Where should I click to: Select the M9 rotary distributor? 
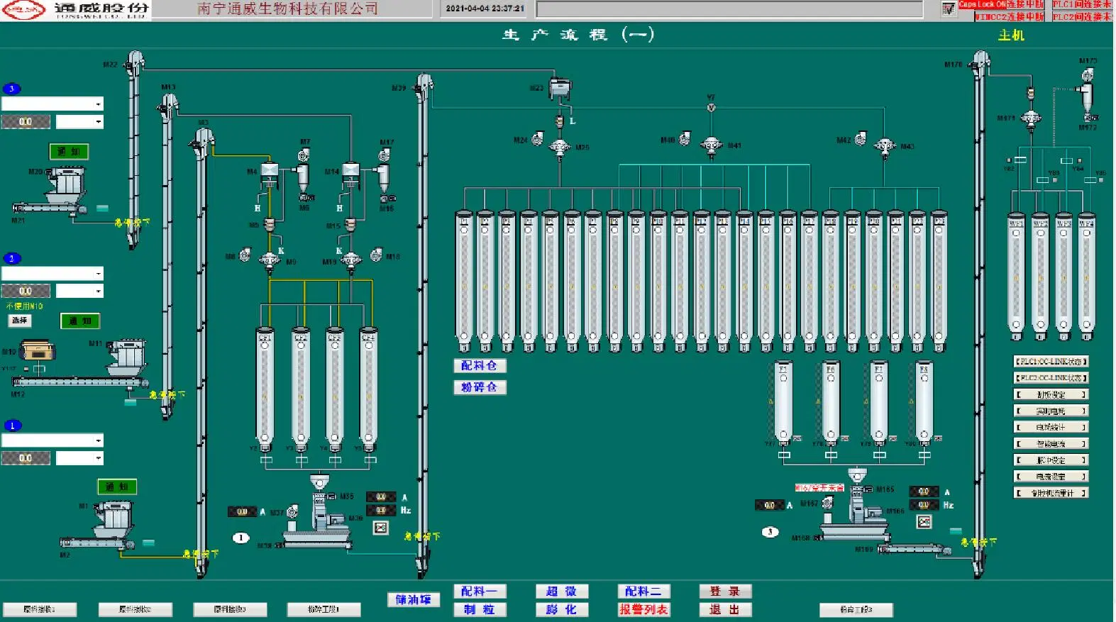[x=270, y=262]
